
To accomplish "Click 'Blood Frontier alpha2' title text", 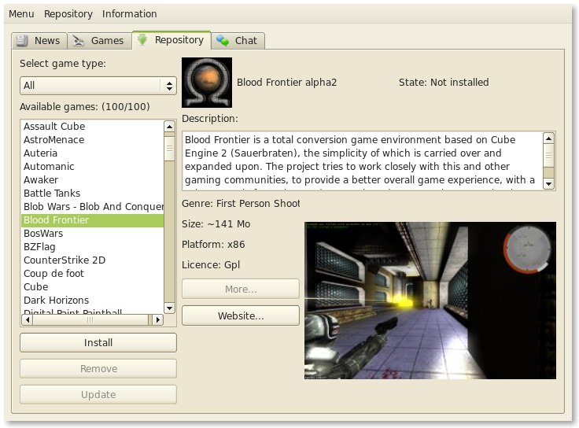I will point(287,83).
